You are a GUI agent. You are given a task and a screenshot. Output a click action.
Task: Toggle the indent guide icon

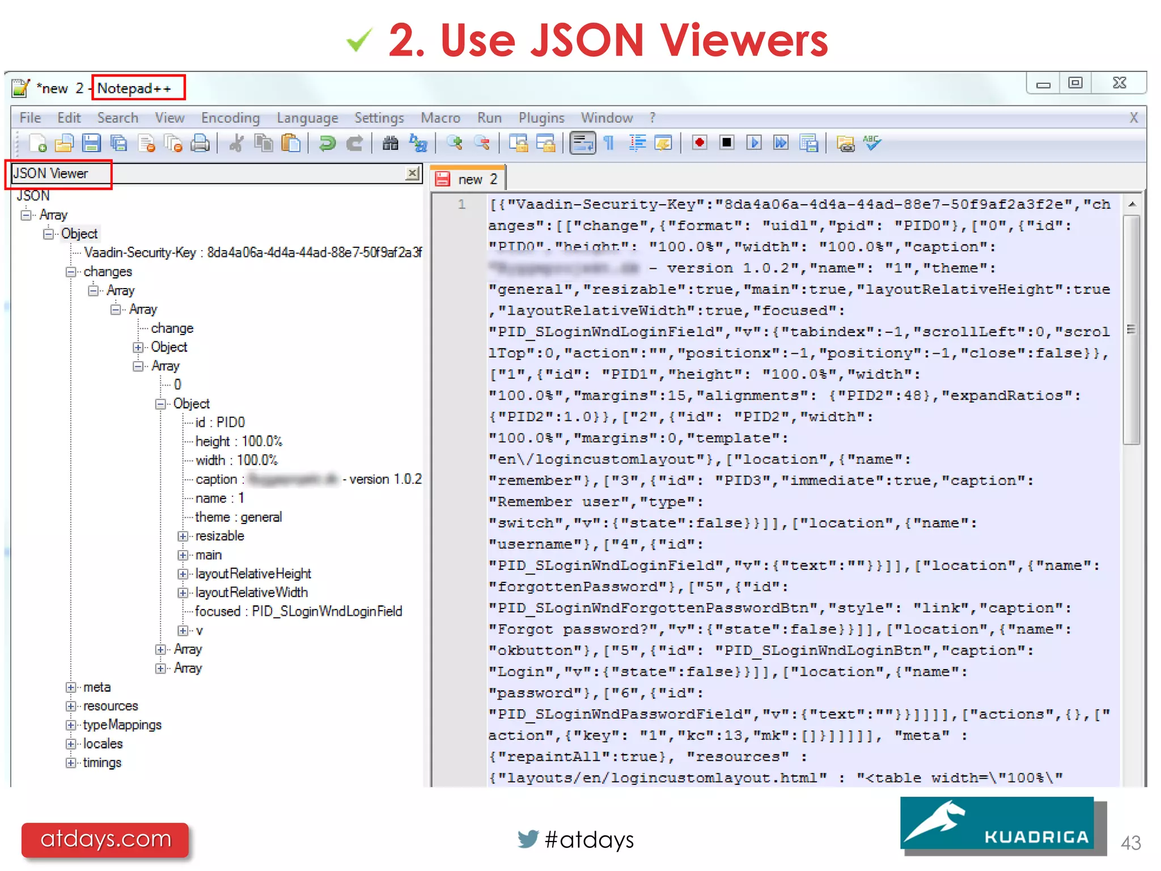[x=637, y=143]
